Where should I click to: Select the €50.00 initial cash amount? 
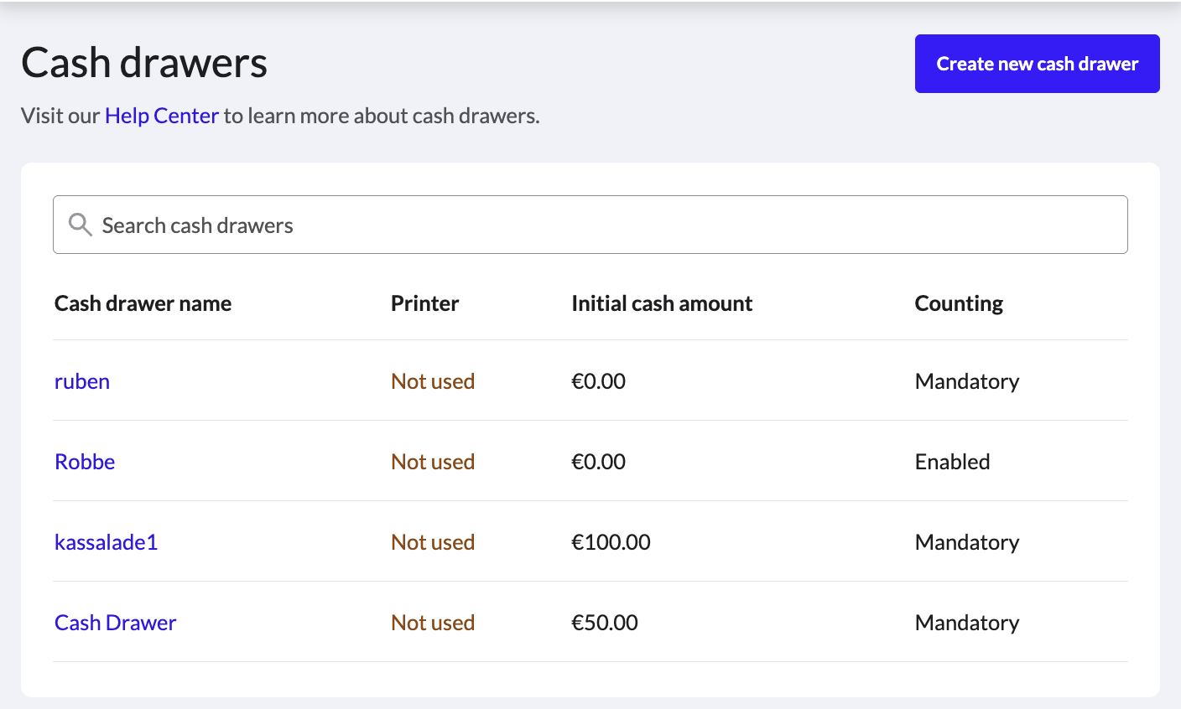[605, 623]
